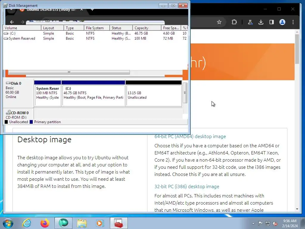Click the blue Primary partition legend swatch
Viewport: 305px width, 229px height.
(x=31, y=122)
